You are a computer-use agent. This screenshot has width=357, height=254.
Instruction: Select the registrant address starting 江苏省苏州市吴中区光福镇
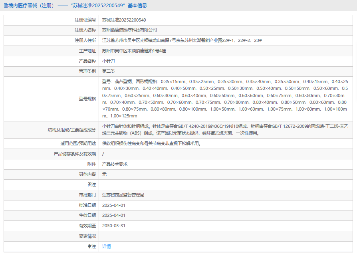coord(182,41)
